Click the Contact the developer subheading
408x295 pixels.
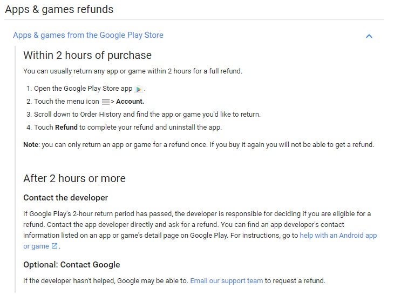(x=66, y=198)
